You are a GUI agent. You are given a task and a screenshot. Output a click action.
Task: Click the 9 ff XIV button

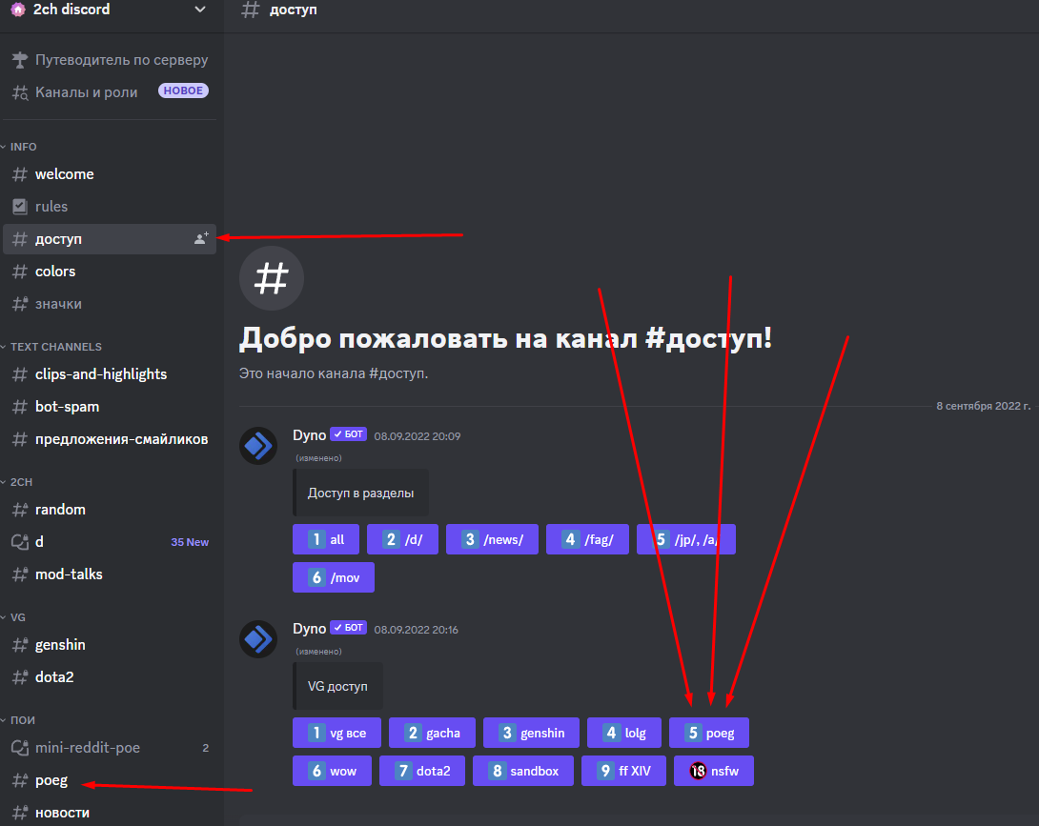623,771
